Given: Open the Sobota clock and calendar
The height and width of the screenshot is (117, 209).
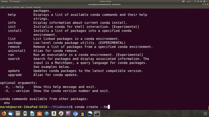Looking at the screenshot, I should click(105, 1).
